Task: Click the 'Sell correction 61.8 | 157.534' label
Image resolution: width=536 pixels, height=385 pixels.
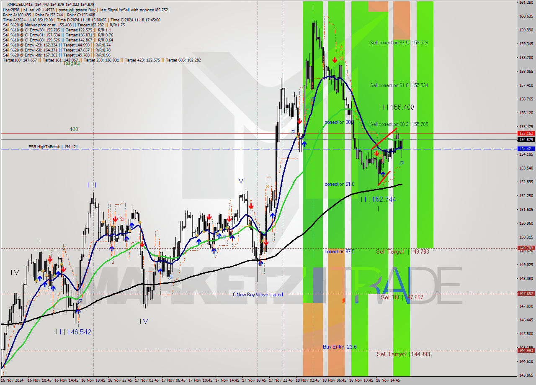Action: pyautogui.click(x=399, y=85)
